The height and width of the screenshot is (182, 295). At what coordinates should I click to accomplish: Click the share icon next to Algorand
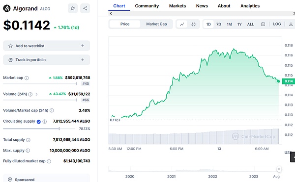[x=85, y=8]
